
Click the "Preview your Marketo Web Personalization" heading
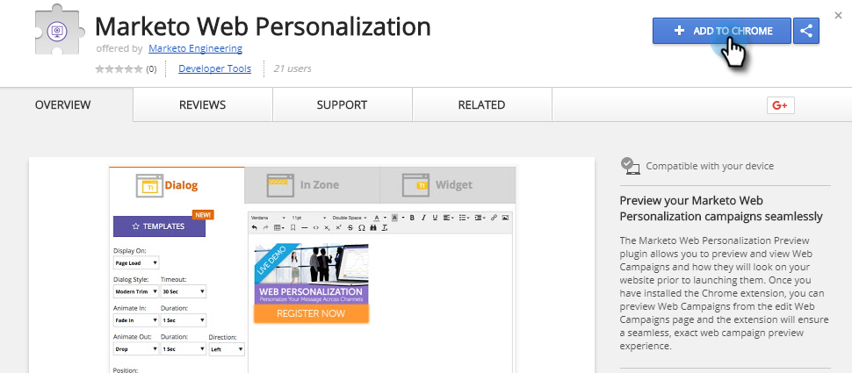[x=721, y=209]
